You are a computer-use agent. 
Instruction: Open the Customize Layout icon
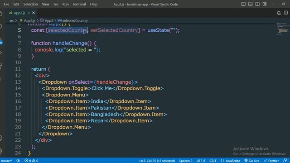tap(265, 4)
